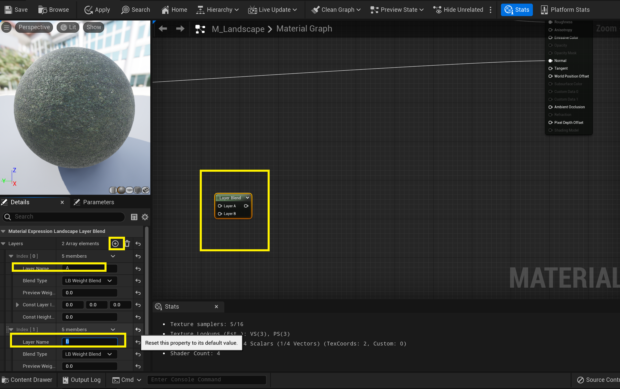The height and width of the screenshot is (389, 620).
Task: Toggle Hide Unrelated nodes
Action: click(x=458, y=10)
